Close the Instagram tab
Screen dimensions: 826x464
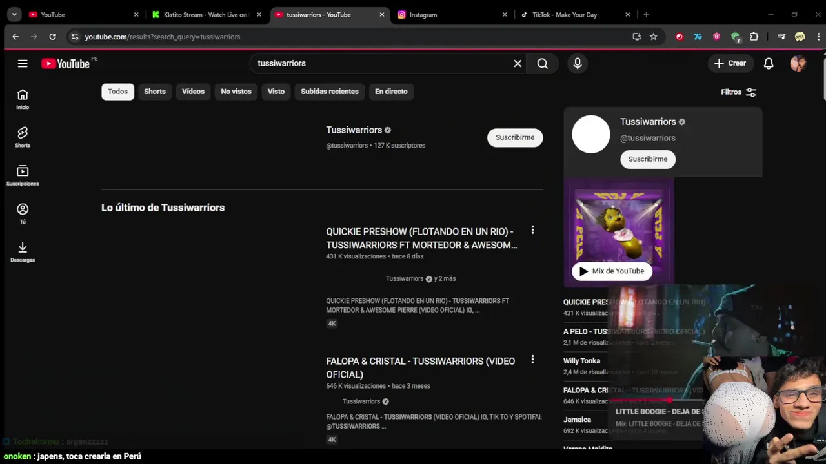pos(505,14)
